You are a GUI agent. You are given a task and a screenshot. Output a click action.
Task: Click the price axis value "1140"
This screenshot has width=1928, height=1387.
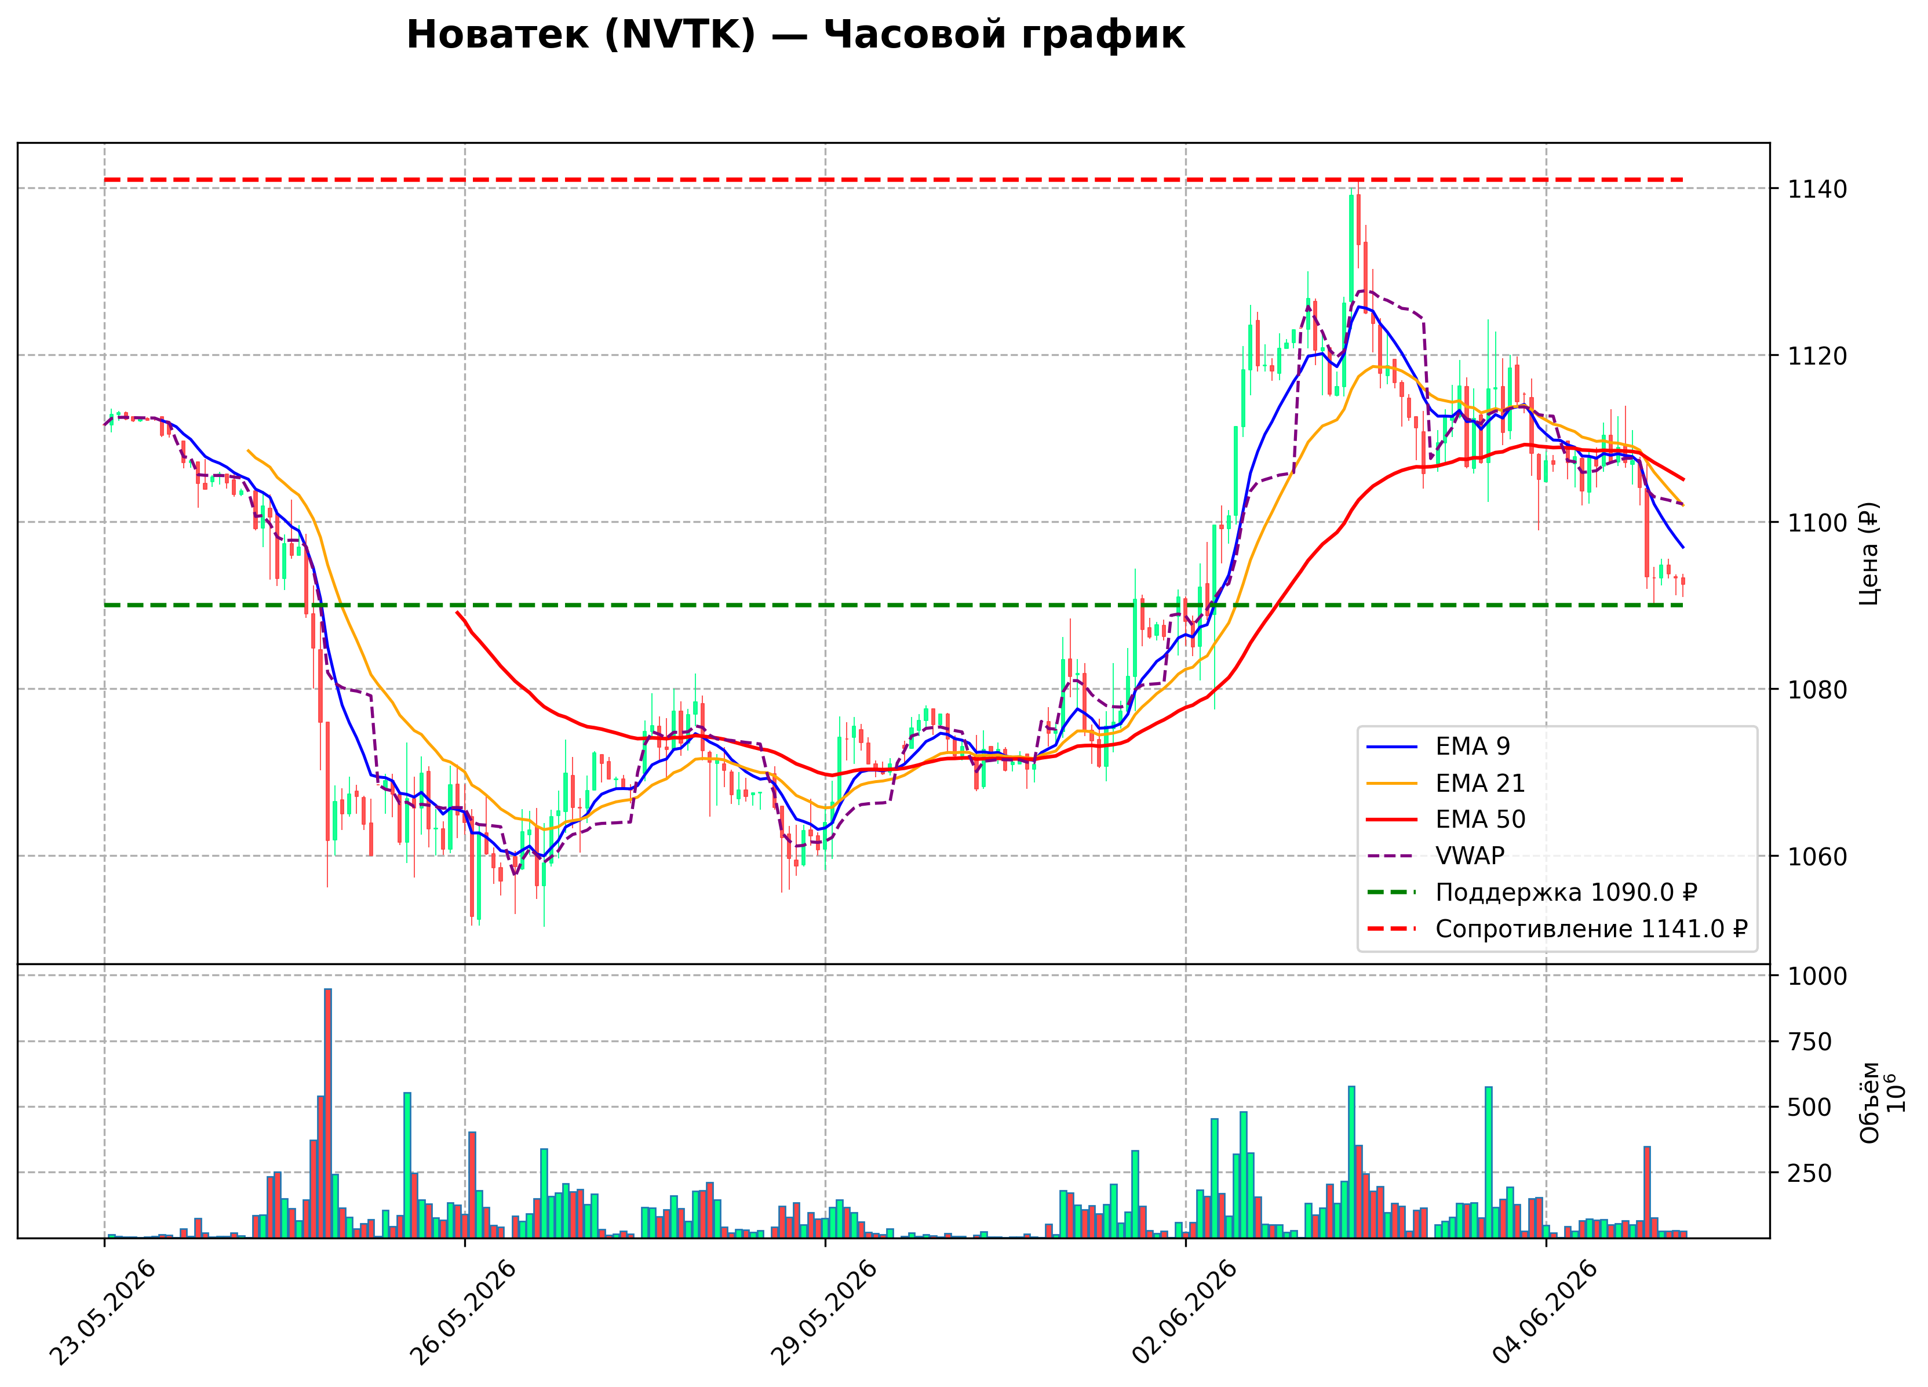click(1817, 189)
